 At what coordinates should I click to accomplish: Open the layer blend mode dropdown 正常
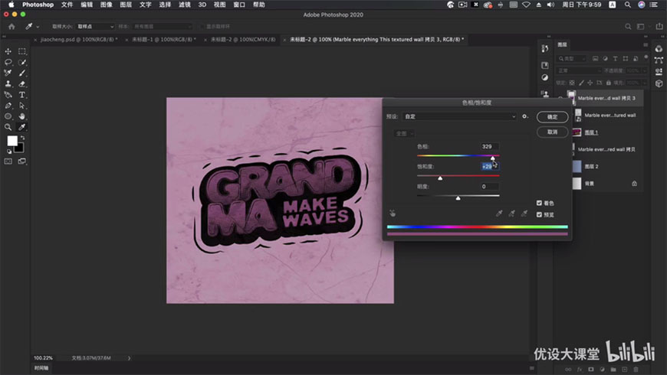point(577,70)
